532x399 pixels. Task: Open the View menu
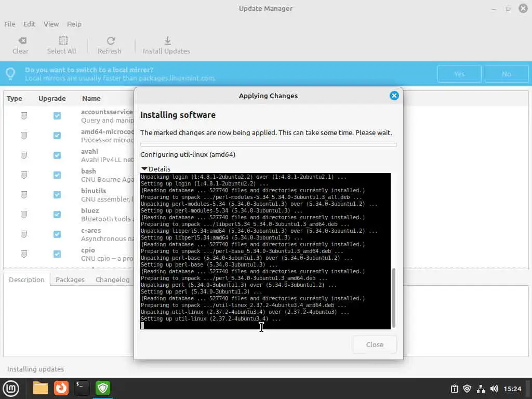51,24
